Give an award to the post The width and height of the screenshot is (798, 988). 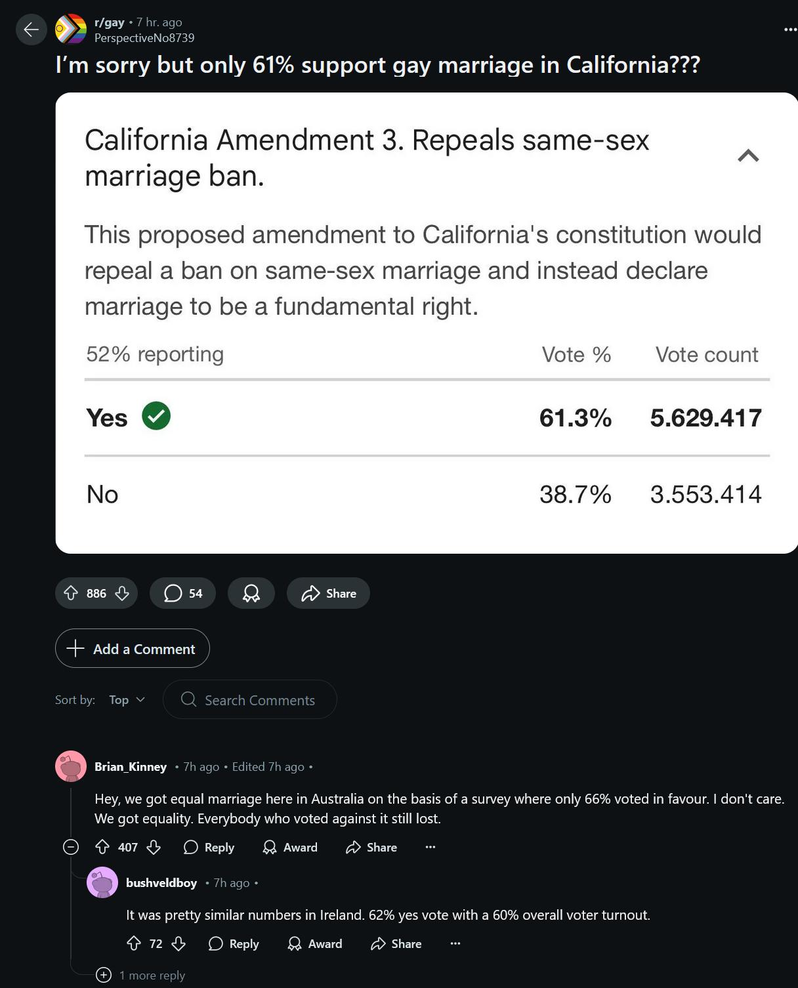(251, 594)
